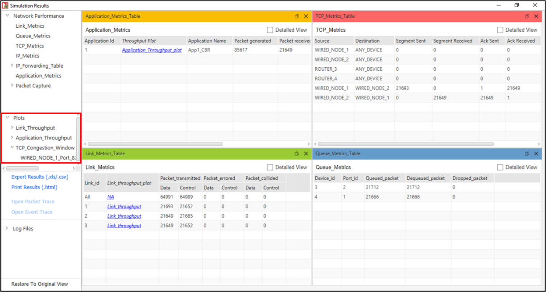Expand the Log Files section
Screen dimensions: 546x292
coord(7,228)
